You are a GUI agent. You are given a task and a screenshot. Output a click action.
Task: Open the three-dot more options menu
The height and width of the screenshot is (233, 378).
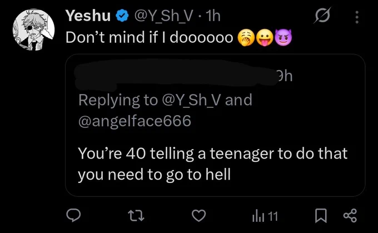[357, 17]
